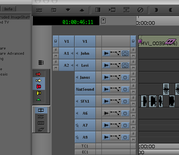Toggle the effect mode sliders icon

(39, 10)
